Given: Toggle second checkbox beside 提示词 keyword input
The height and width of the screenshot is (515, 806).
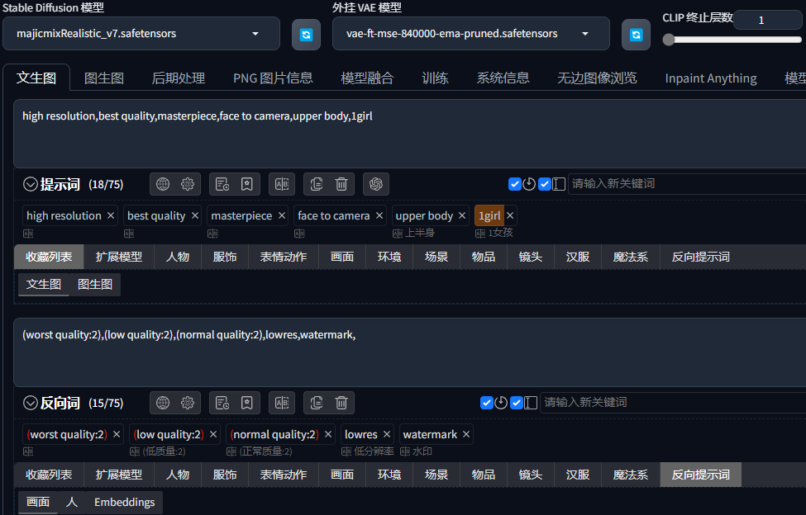Looking at the screenshot, I should pyautogui.click(x=545, y=184).
